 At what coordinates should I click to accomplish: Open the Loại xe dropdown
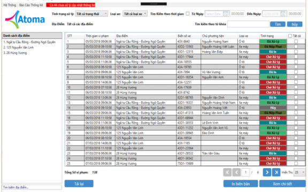pos(135,14)
